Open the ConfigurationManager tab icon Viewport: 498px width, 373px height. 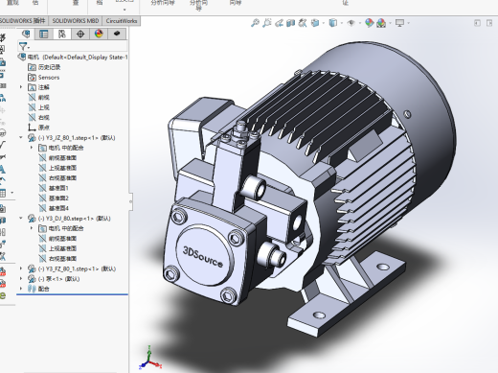point(62,34)
